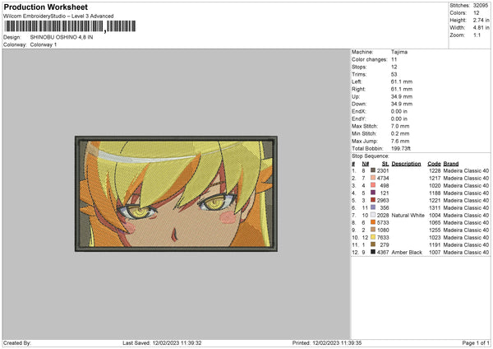Click the "Brand" column header
Screen dimensions: 493x349
tap(451, 164)
